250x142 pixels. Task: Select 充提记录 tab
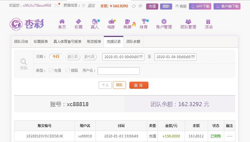point(113,42)
